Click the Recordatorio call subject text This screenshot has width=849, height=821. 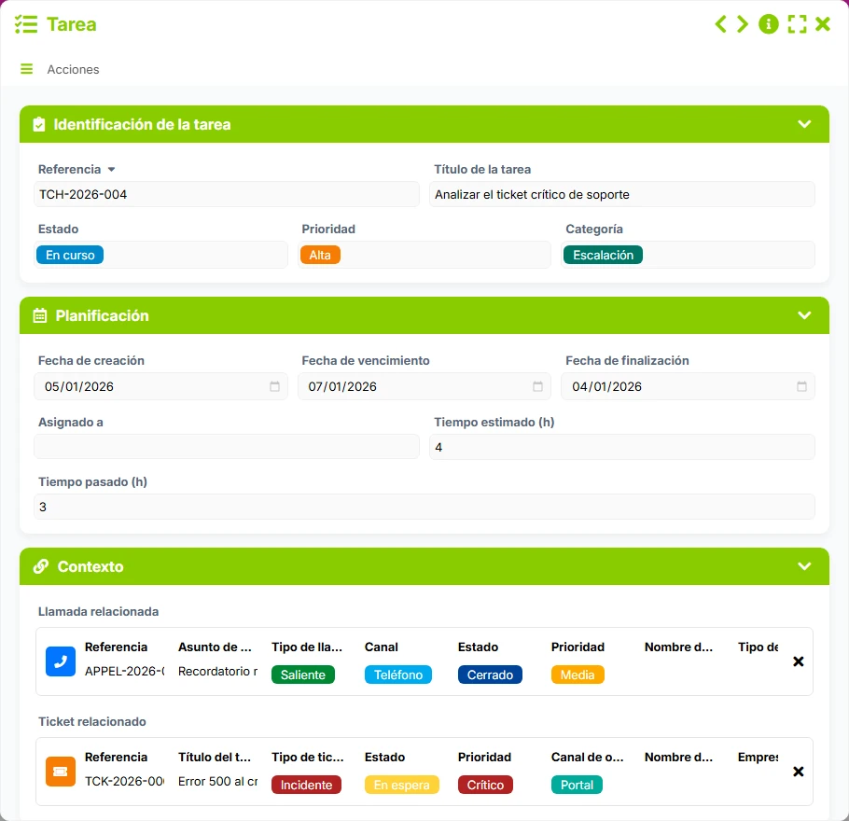pyautogui.click(x=217, y=672)
